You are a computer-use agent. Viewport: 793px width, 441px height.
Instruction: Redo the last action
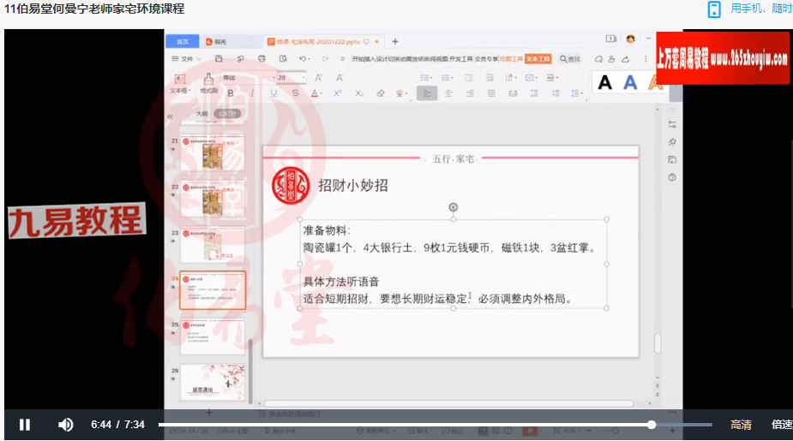coord(325,58)
